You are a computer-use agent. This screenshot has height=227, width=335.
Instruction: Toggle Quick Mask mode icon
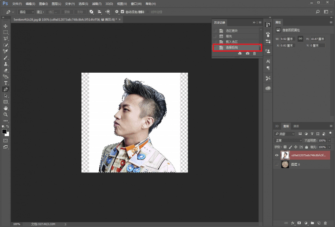click(x=6, y=141)
